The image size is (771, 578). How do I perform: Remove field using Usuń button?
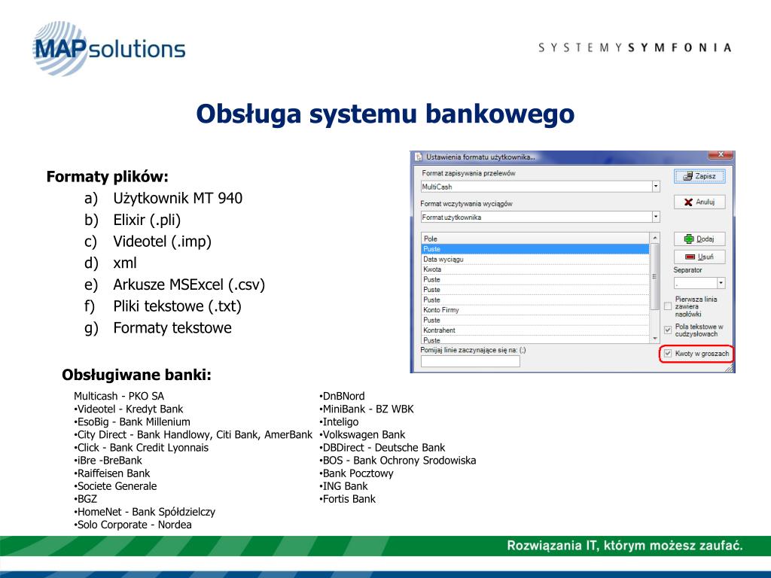coord(699,257)
